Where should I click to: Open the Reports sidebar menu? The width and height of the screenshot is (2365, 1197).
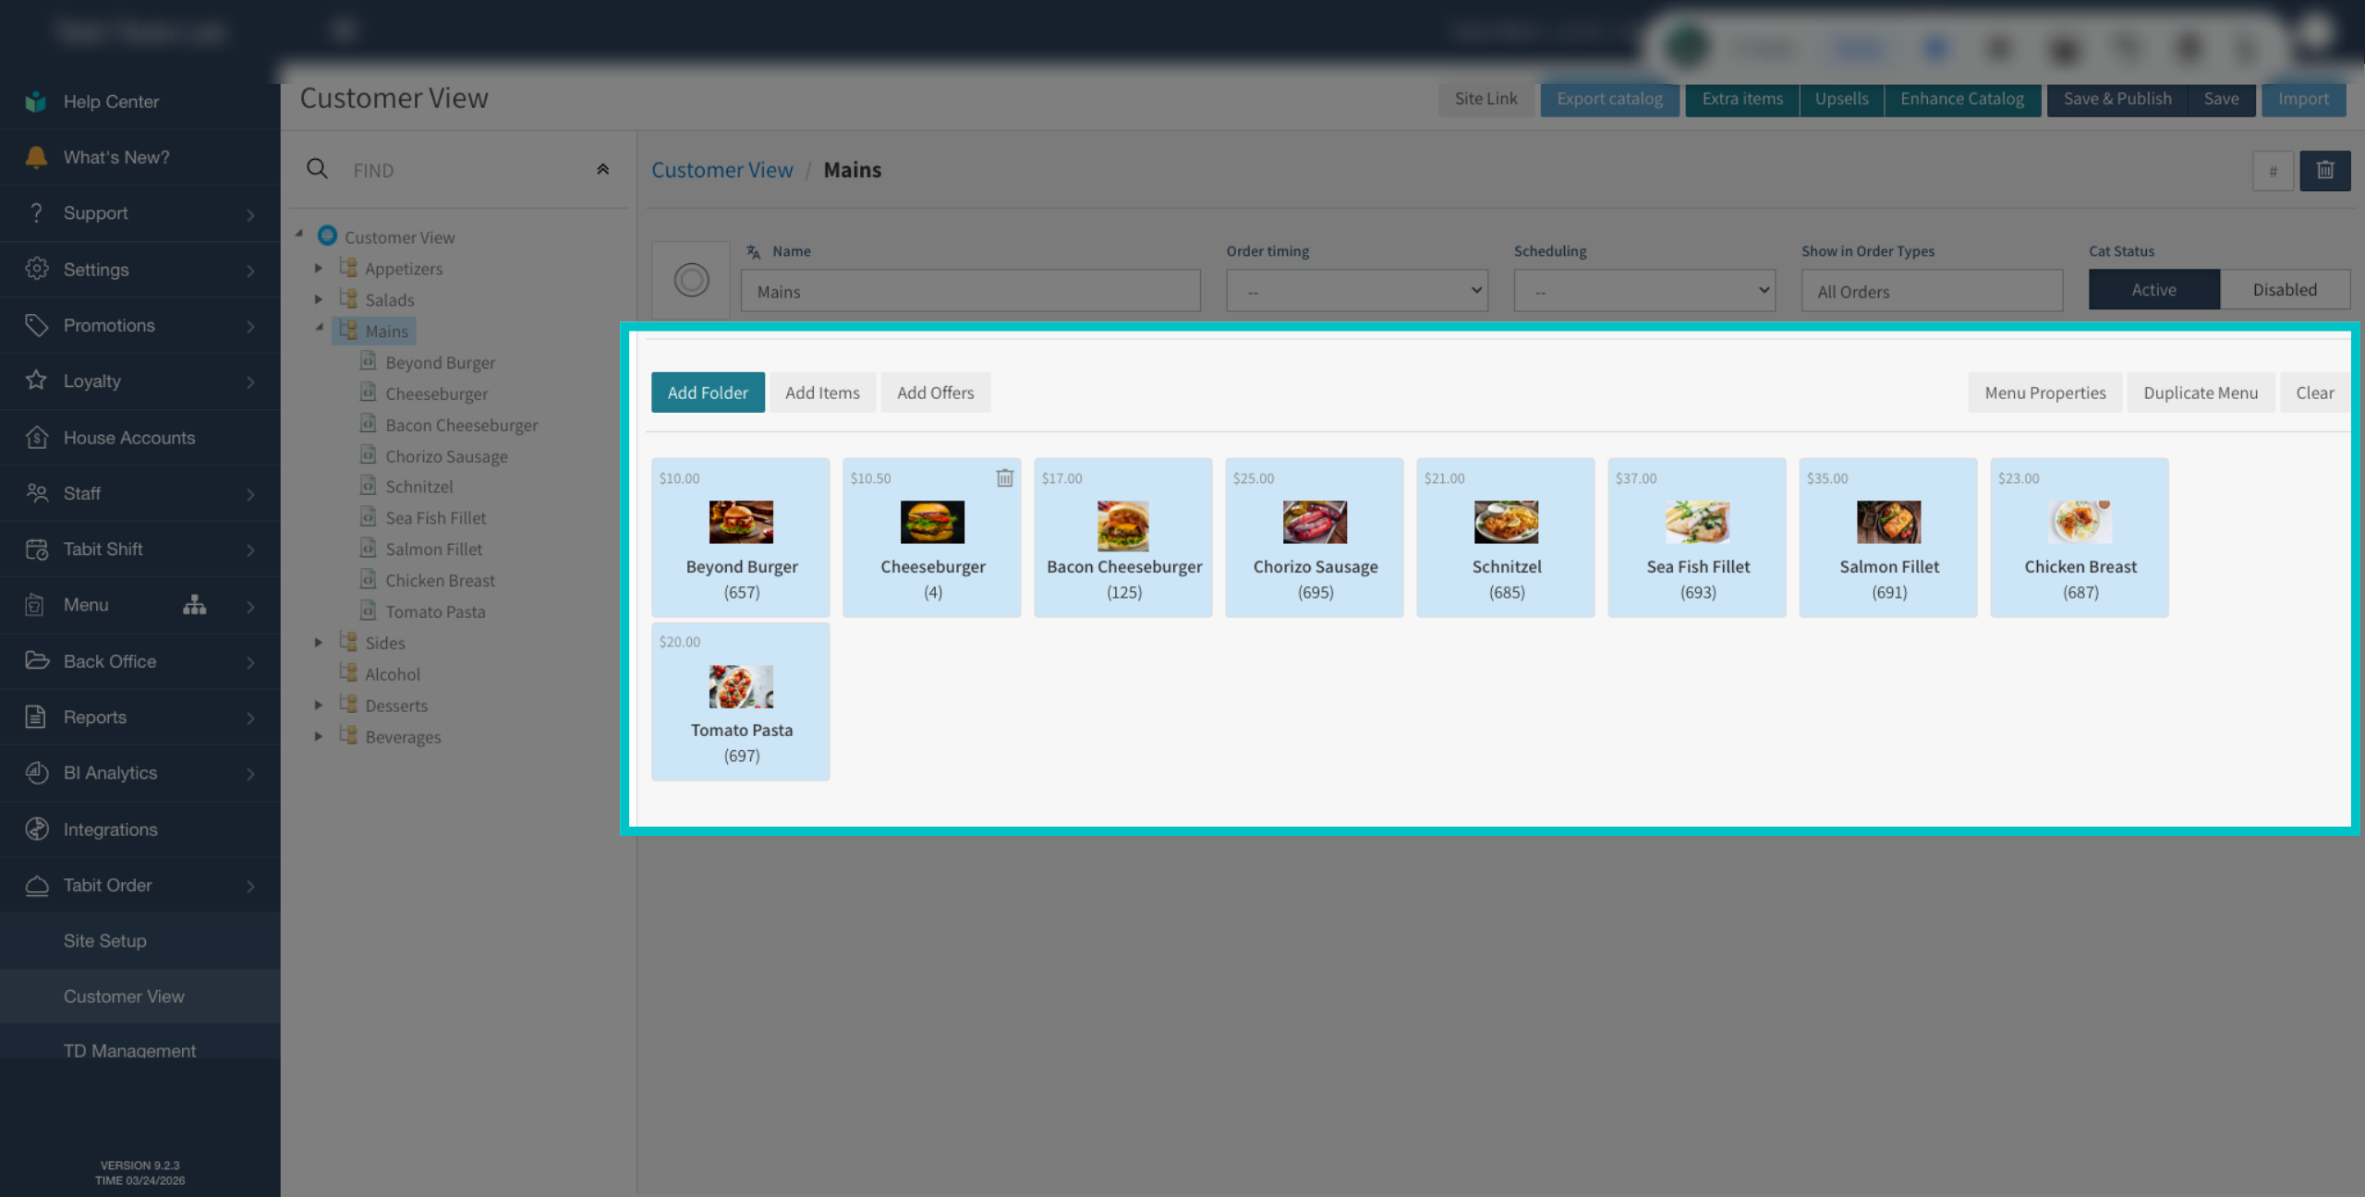point(140,717)
